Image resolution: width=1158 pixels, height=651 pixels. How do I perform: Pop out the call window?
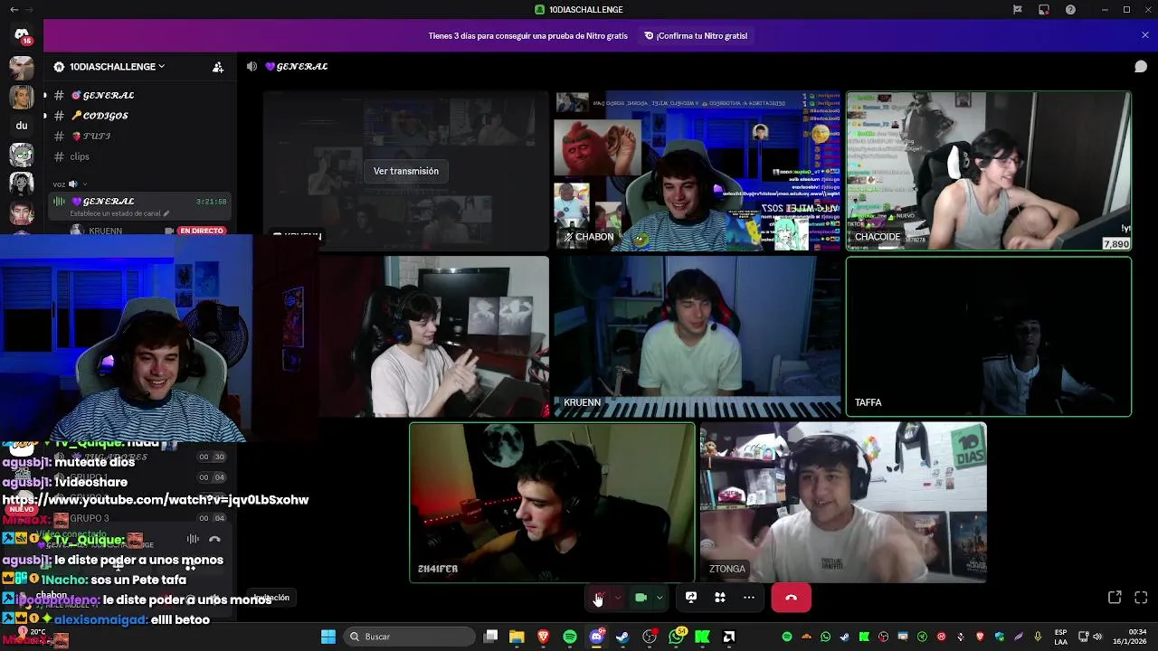[x=1115, y=598]
